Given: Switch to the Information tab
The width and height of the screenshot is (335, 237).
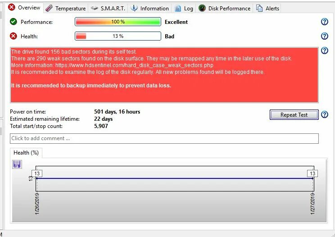Looking at the screenshot, I should [x=149, y=8].
